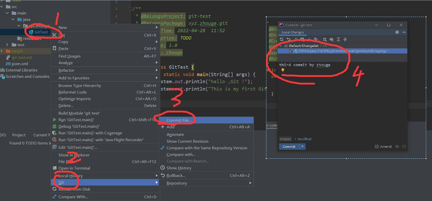Click IntelliJ logo in Commit dialog title
The width and height of the screenshot is (432, 201).
(x=281, y=25)
